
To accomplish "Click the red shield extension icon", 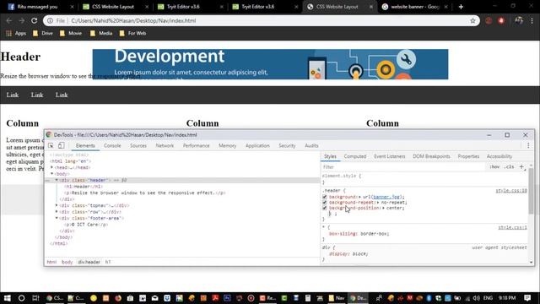I will pyautogui.click(x=501, y=20).
